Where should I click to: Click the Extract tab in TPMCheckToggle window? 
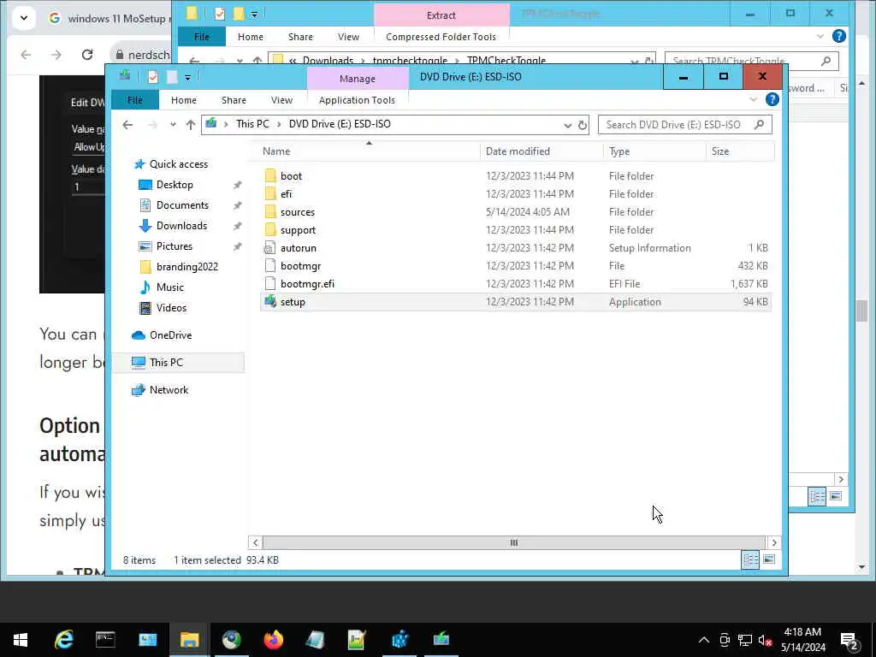pyautogui.click(x=441, y=15)
